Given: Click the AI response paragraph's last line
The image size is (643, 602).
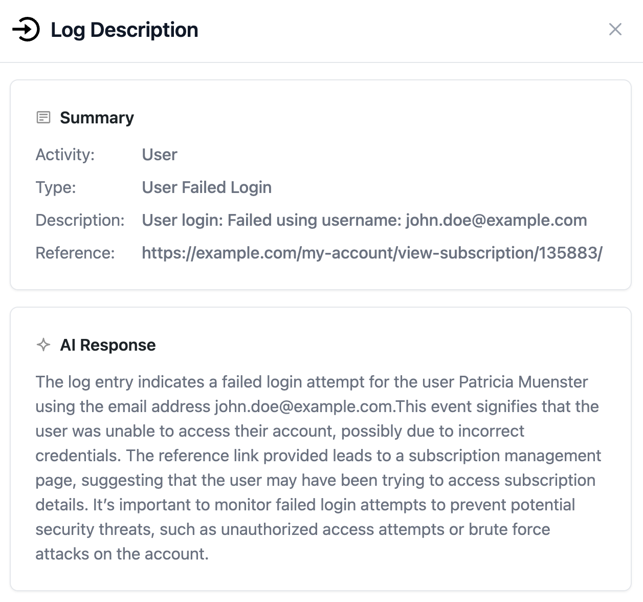Looking at the screenshot, I should tap(122, 554).
